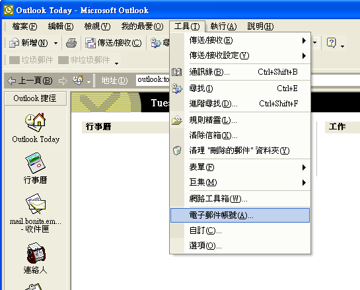The height and width of the screenshot is (290, 360).
Task: Expand the 表單(F) forms submenu
Action: [240, 167]
